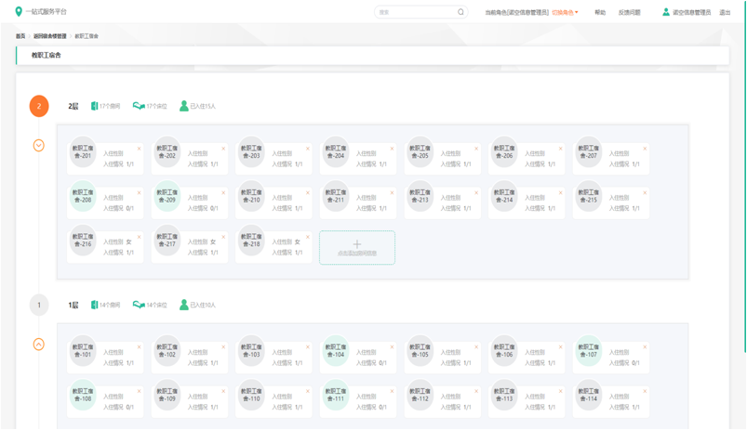The width and height of the screenshot is (747, 430).
Task: Open the 帮助 menu item
Action: [600, 13]
